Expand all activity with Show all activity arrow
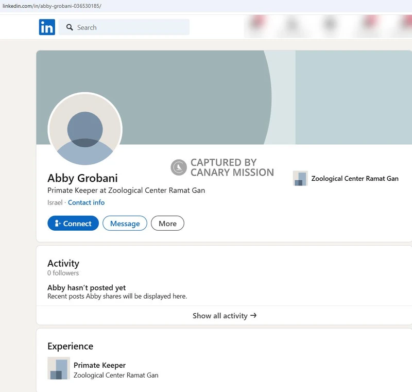412x392 pixels. pyautogui.click(x=225, y=315)
